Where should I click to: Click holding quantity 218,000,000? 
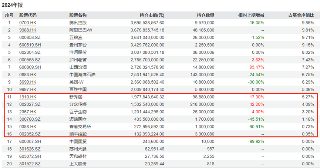pyautogui.click(x=202, y=104)
